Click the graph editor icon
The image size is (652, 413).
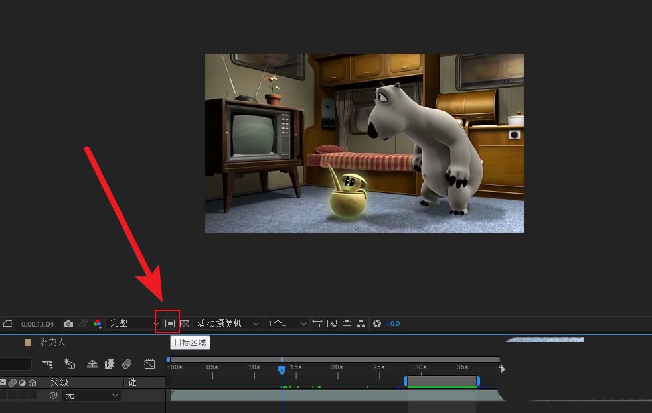(149, 364)
